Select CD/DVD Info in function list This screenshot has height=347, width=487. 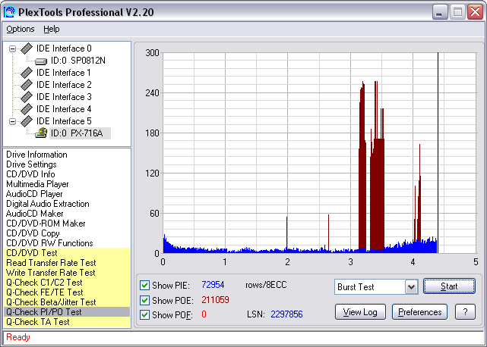tap(30, 174)
